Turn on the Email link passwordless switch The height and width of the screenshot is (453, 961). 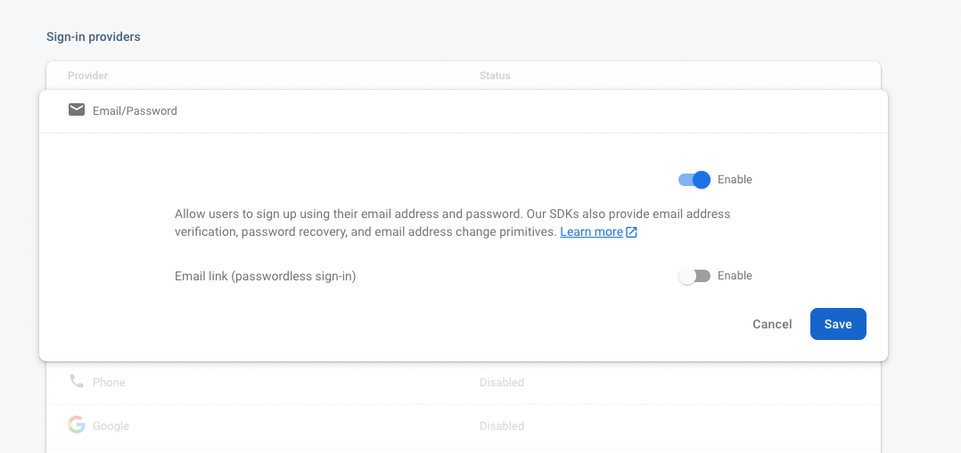click(694, 276)
